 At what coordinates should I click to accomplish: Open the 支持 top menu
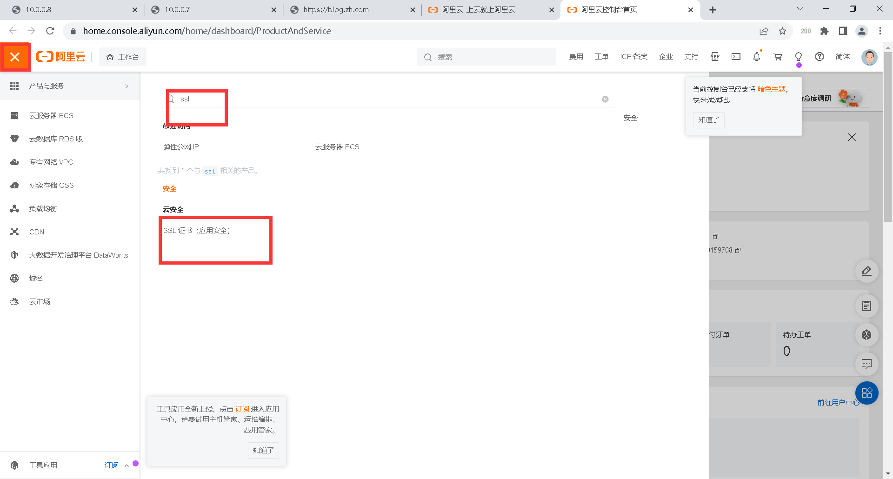point(691,57)
